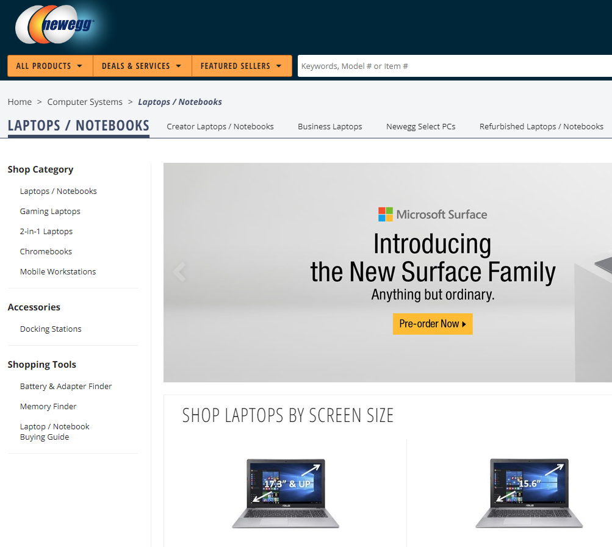The image size is (612, 547).
Task: Open the Creator Laptops / Notebooks tab
Action: pos(220,126)
